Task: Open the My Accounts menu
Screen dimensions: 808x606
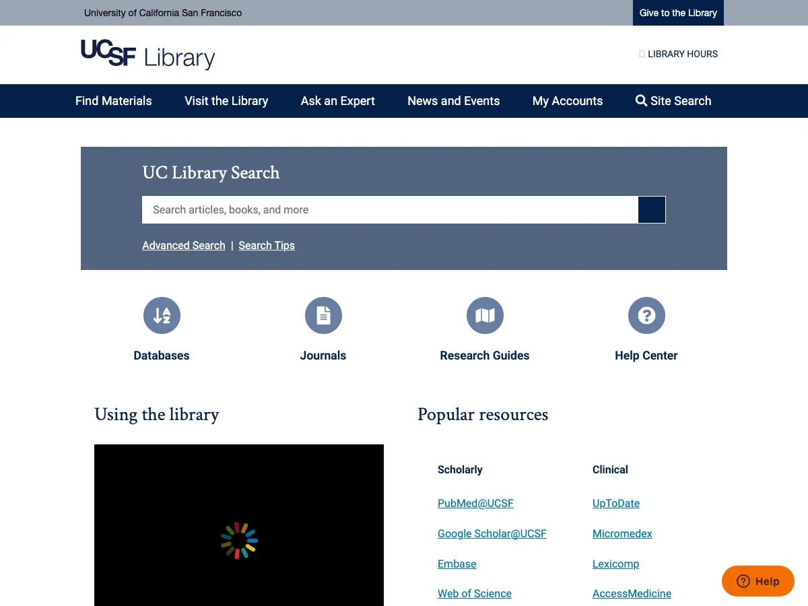Action: [568, 101]
